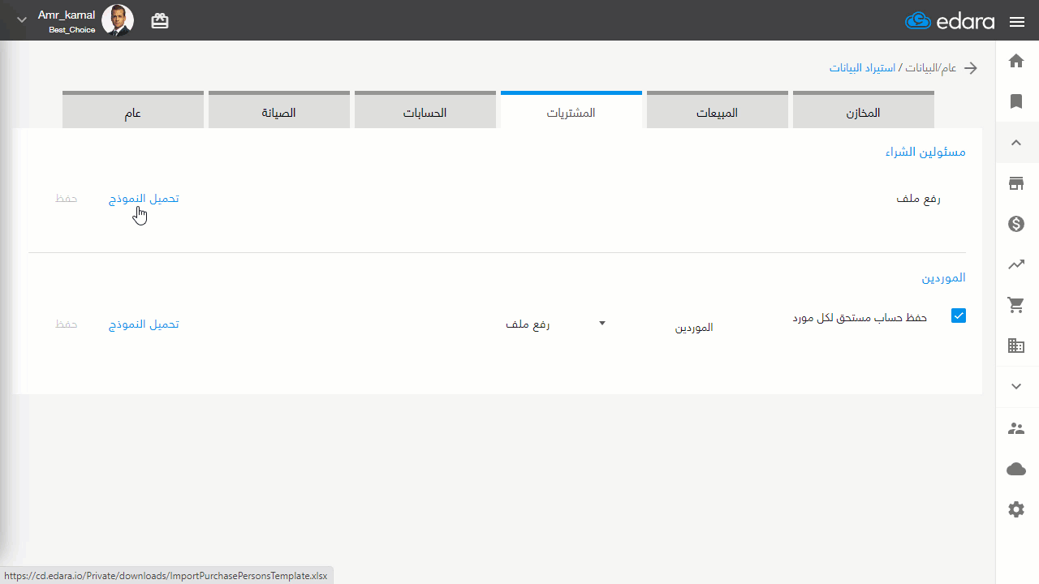
Task: Open the shopping cart sidebar icon
Action: point(1016,306)
